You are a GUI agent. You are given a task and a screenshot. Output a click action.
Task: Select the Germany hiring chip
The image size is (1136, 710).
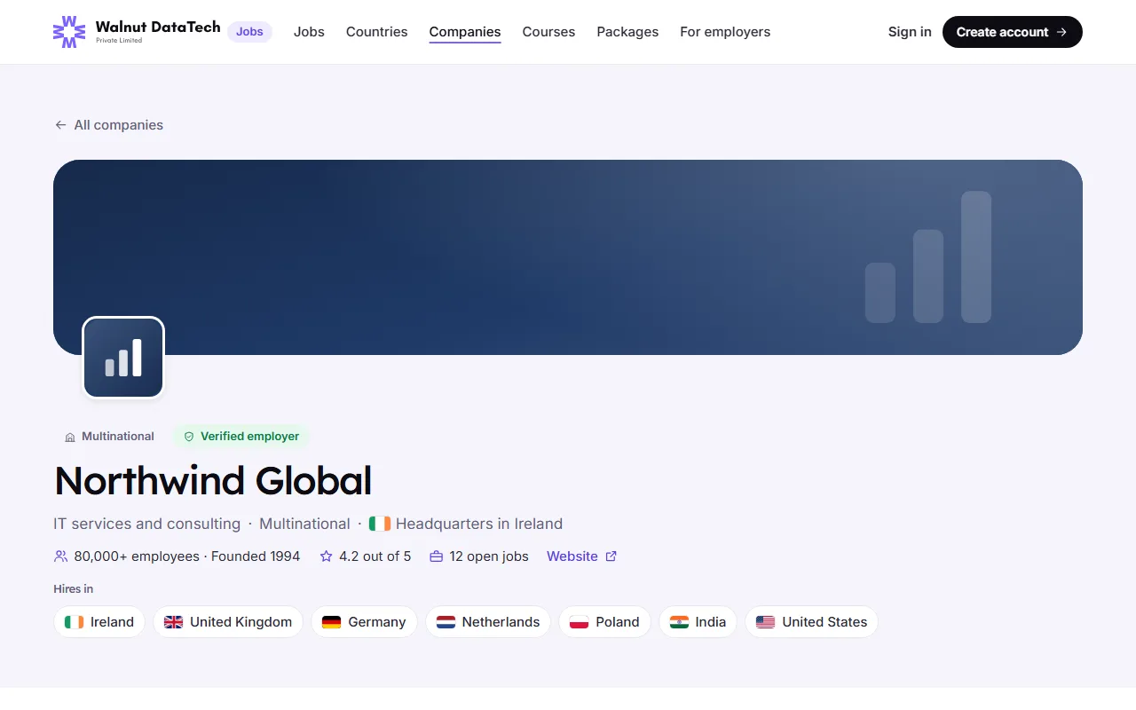[x=364, y=622]
